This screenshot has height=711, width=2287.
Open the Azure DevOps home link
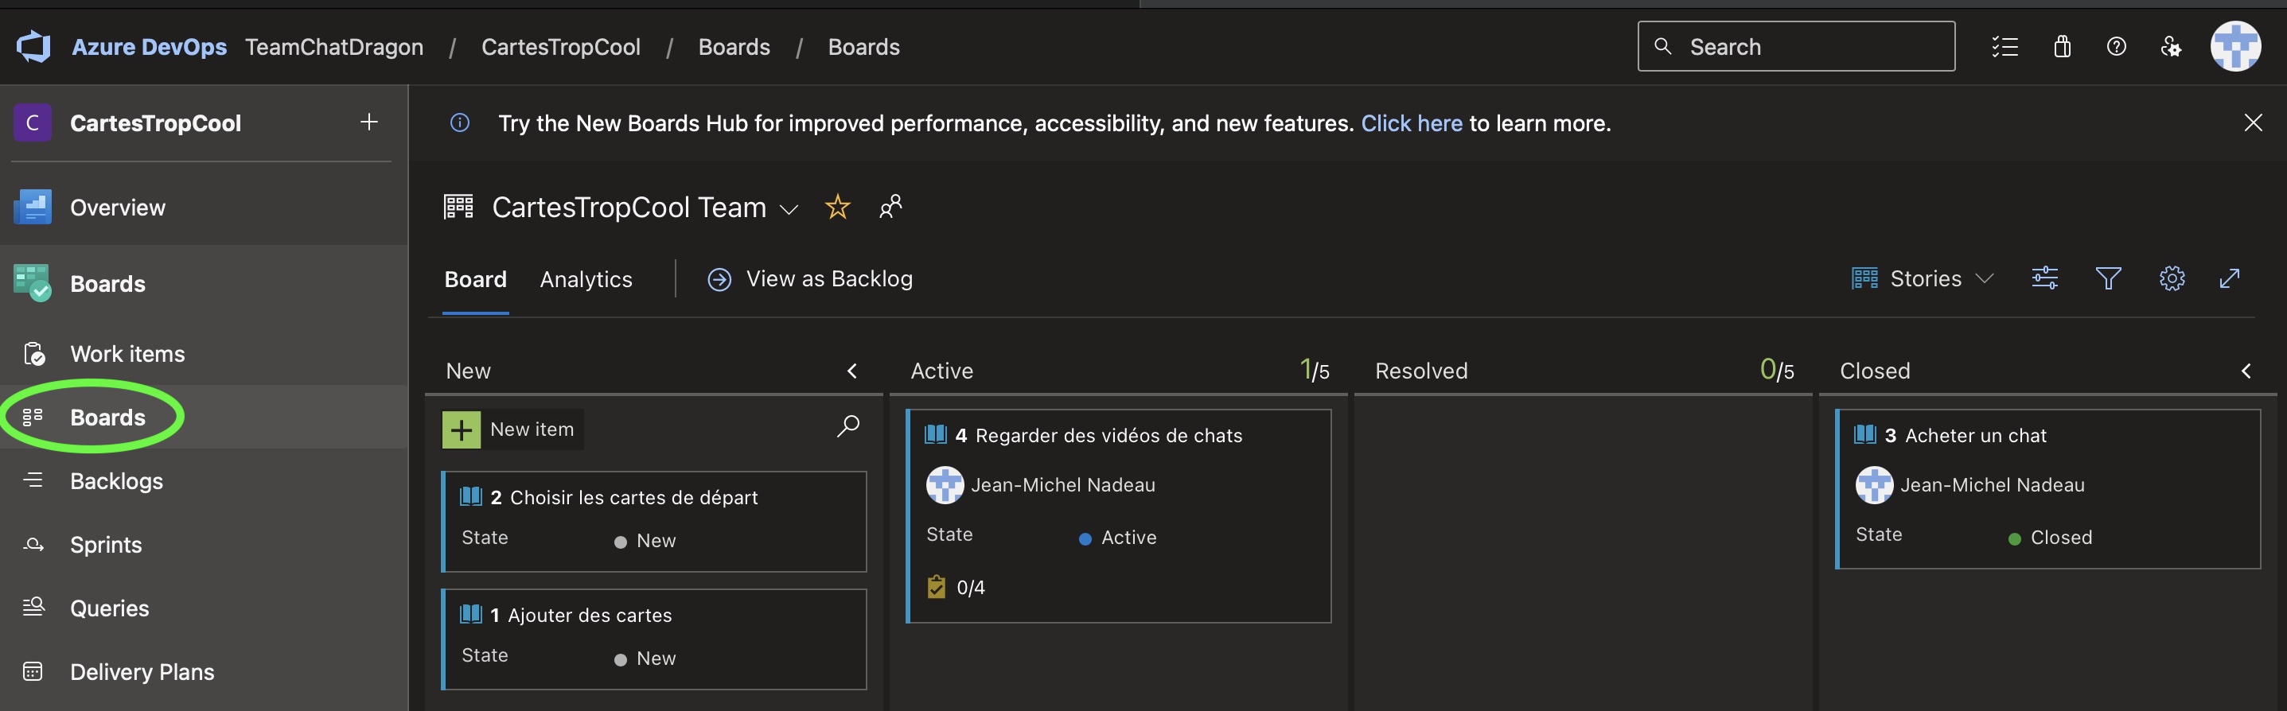[x=149, y=47]
